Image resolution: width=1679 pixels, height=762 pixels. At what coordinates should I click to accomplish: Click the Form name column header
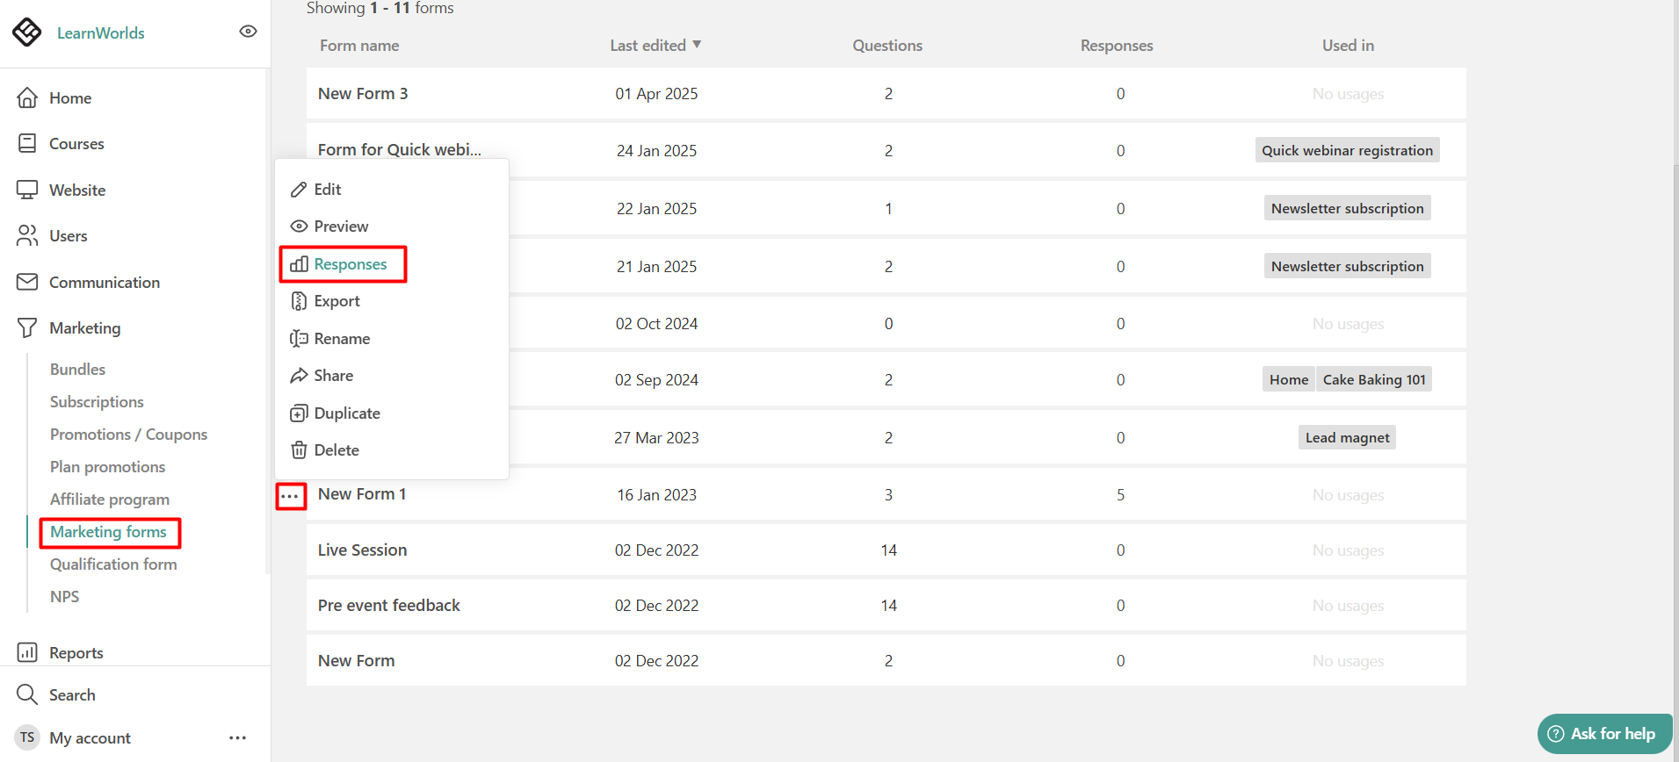(x=359, y=46)
